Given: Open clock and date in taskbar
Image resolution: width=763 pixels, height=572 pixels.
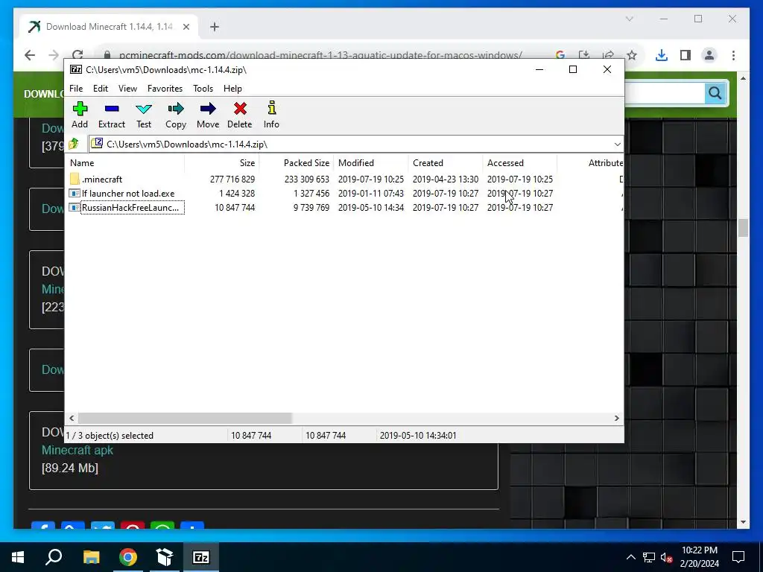Looking at the screenshot, I should [699, 557].
